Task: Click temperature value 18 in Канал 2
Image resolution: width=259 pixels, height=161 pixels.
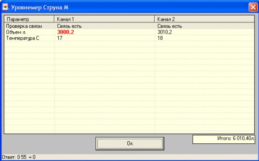Action: 160,38
